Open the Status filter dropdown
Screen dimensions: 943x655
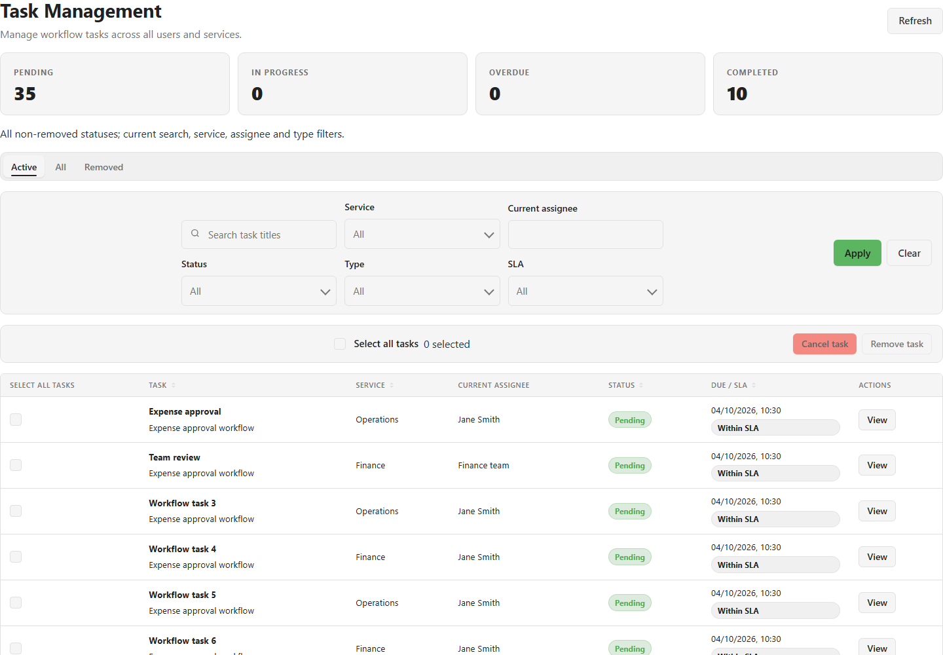pyautogui.click(x=259, y=291)
